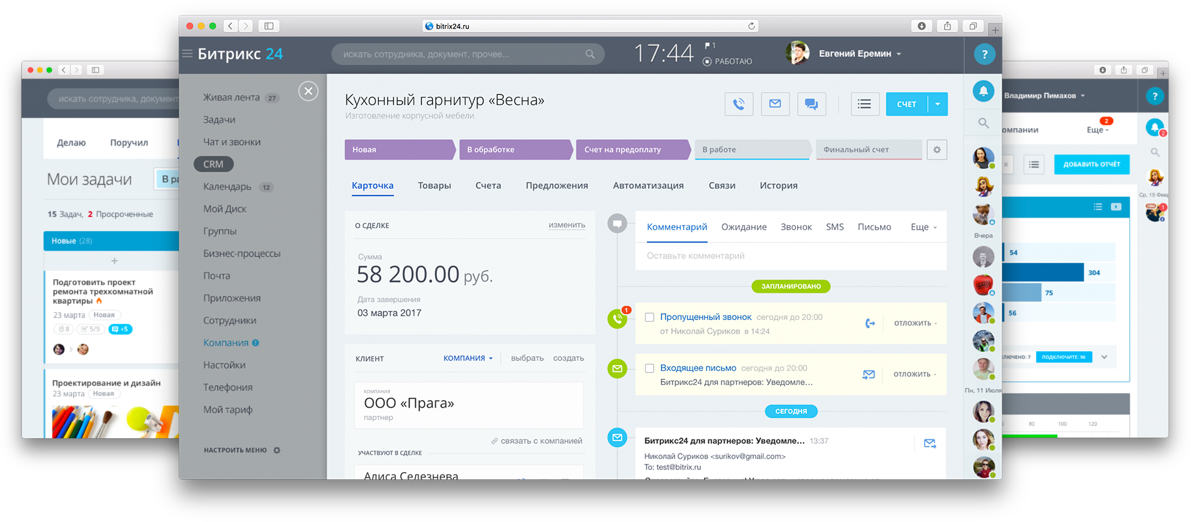The width and height of the screenshot is (1191, 522).
Task: Click the plus icon under Новые in Мои задачи window
Action: [x=114, y=261]
